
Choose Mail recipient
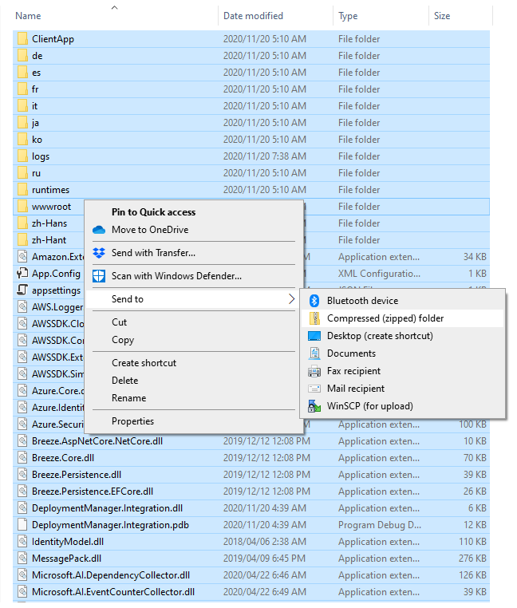(356, 389)
